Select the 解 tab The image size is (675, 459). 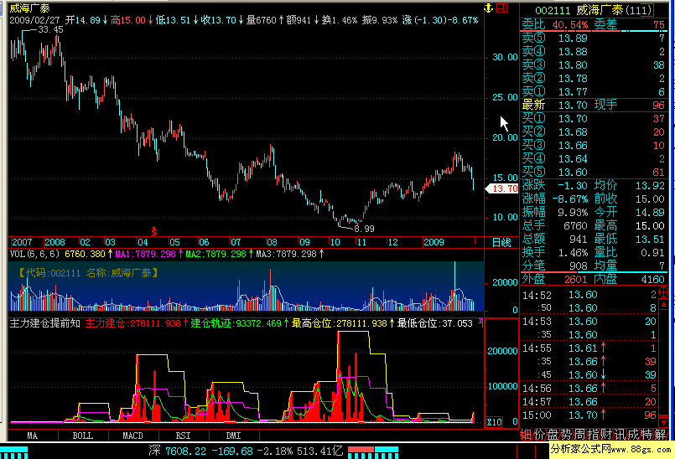[660, 435]
